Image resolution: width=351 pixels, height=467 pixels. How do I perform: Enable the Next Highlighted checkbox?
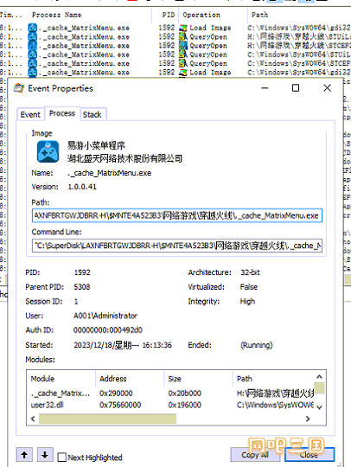62,457
